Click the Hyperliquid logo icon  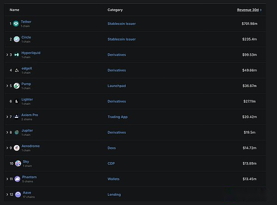pyautogui.click(x=17, y=55)
